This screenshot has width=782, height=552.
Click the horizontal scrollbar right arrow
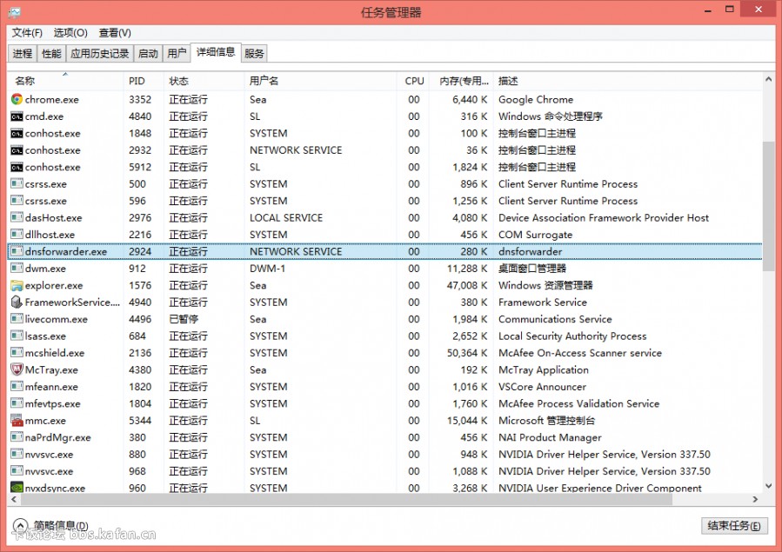[755, 499]
